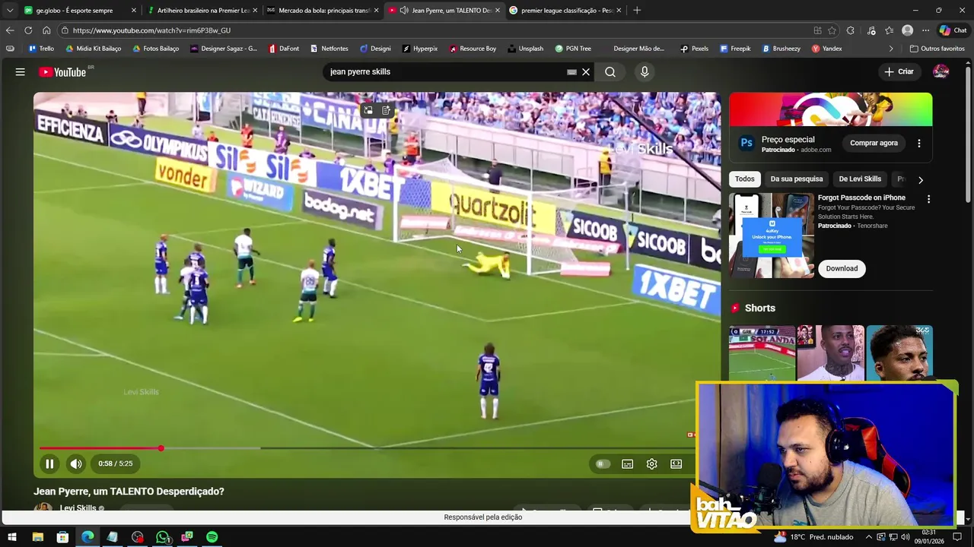Seek on the red video progress bar
Viewport: 974px width, 547px height.
[364, 448]
